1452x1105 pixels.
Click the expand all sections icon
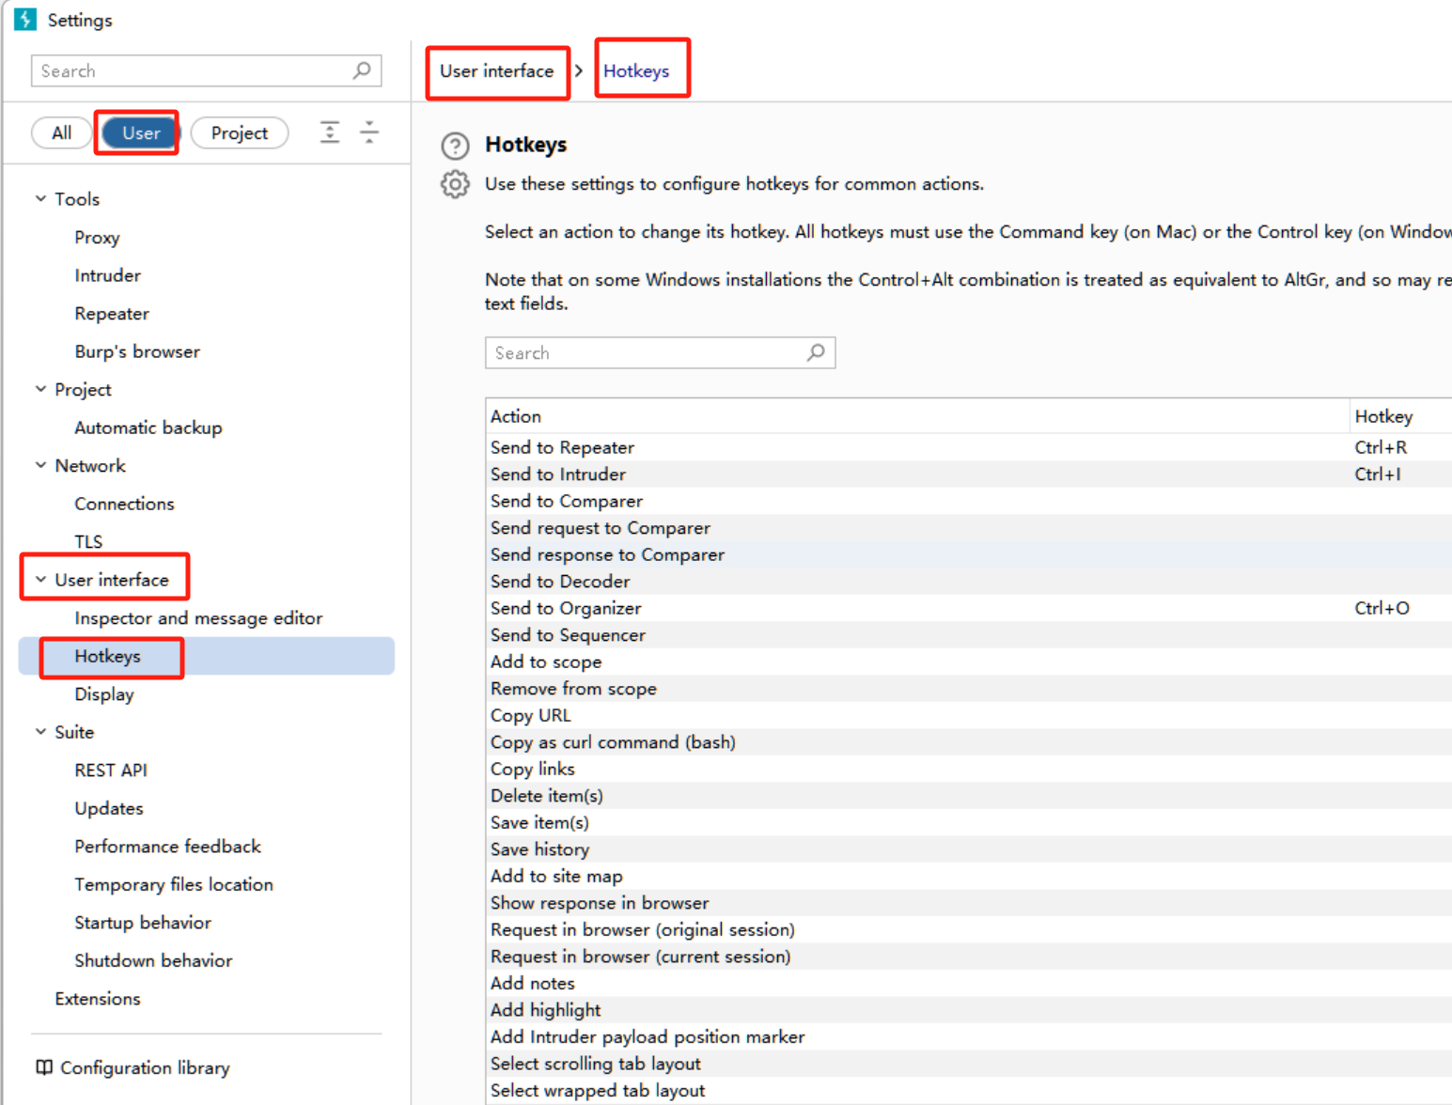330,132
